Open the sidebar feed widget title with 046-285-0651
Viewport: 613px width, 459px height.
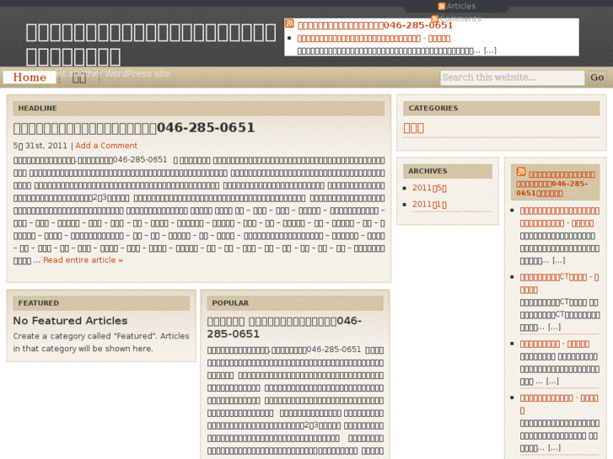[556, 184]
